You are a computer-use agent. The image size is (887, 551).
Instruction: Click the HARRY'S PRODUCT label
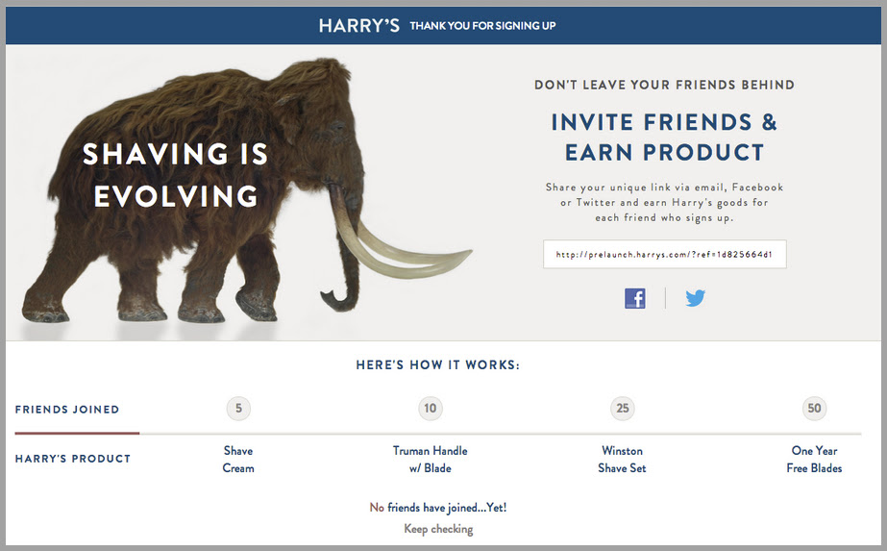(x=73, y=459)
